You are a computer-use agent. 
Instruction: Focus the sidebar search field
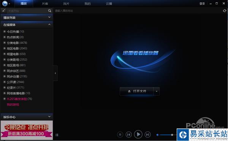[x=27, y=11]
